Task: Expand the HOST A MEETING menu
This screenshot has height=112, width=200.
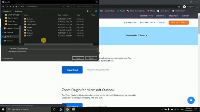Action: 147,23
